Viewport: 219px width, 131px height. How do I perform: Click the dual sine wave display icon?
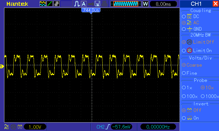(43, 4)
